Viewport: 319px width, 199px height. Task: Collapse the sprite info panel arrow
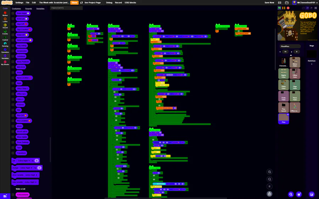[x=291, y=55]
